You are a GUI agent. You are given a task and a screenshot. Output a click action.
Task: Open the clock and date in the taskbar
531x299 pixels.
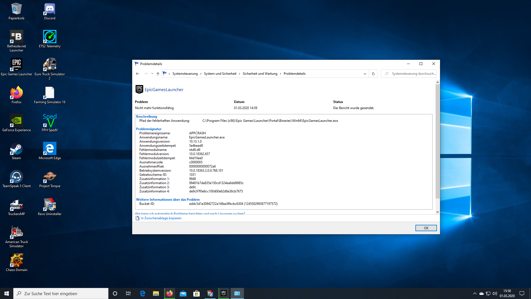tap(507, 293)
